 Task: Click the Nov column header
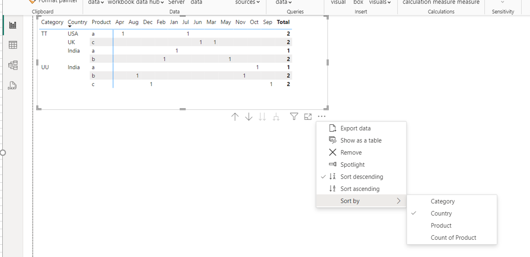click(240, 22)
